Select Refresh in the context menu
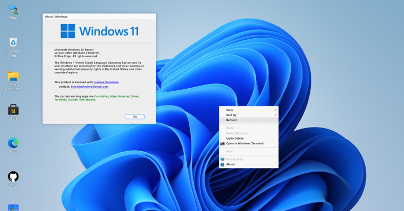This screenshot has width=404, height=211. click(249, 120)
